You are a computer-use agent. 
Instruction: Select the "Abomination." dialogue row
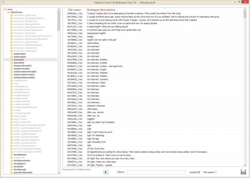pos(153,43)
